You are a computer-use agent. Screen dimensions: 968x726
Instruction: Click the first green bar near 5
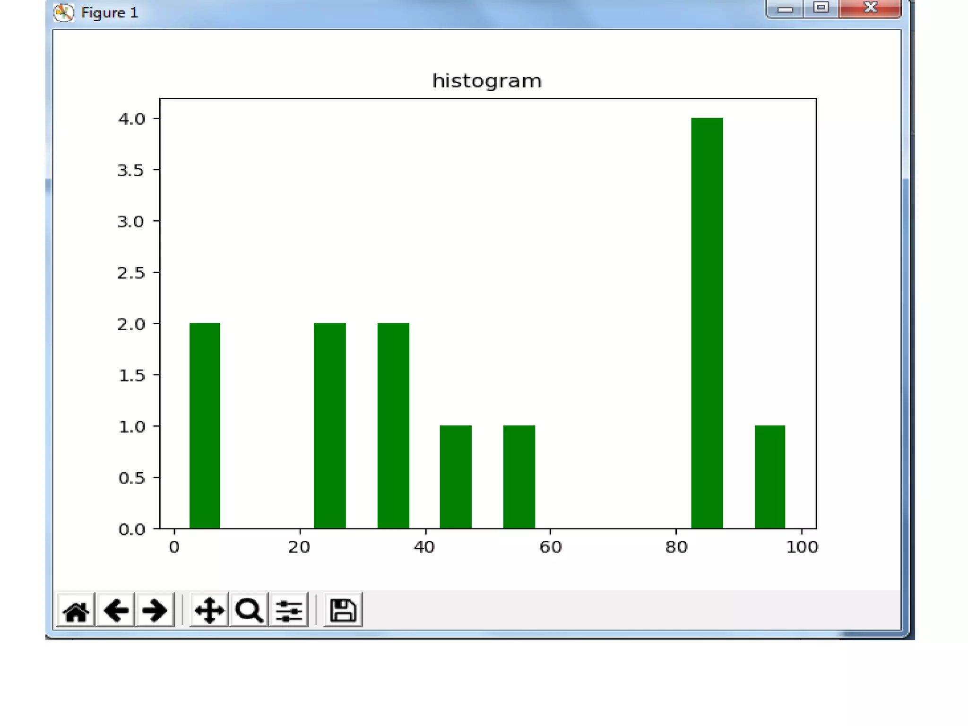(x=205, y=425)
